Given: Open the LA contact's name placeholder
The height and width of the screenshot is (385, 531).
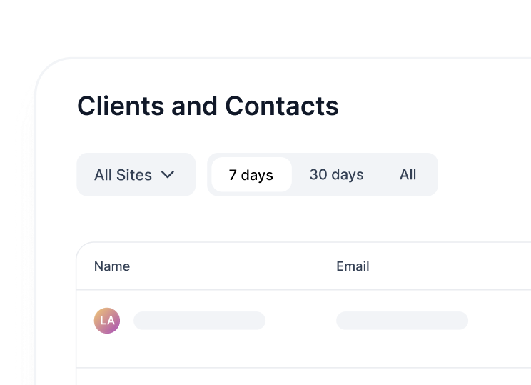Looking at the screenshot, I should 199,321.
